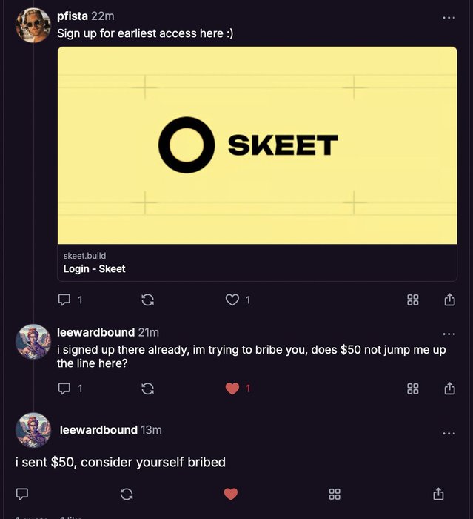Viewport: 473px width, 519px height.
Task: Like pfista's post with heart icon
Action: click(232, 300)
